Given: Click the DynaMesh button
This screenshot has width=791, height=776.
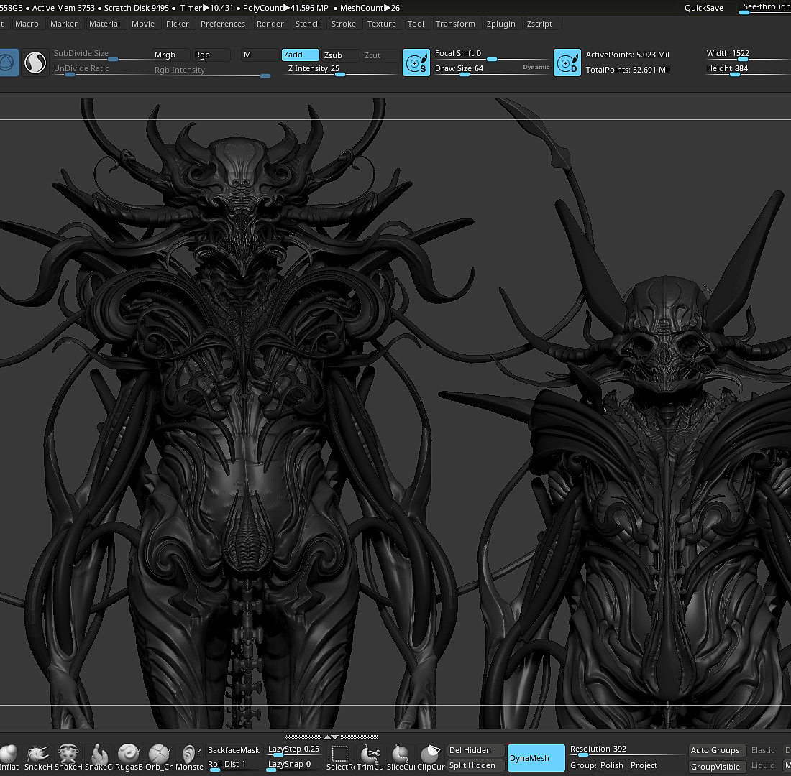Looking at the screenshot, I should pyautogui.click(x=536, y=758).
